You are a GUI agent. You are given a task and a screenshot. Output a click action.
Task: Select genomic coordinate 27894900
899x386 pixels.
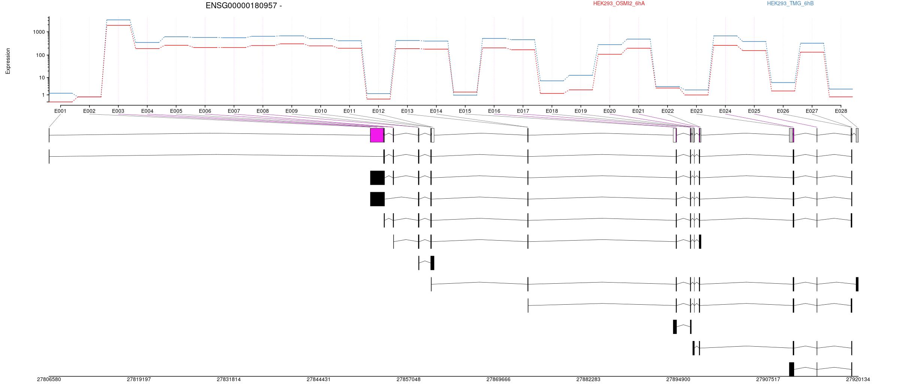coord(678,380)
